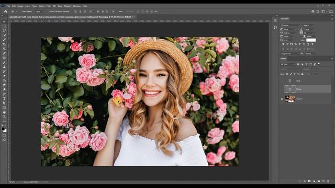This screenshot has height=188, width=335.
Task: Toggle Underline in Character panel
Action: point(308,44)
